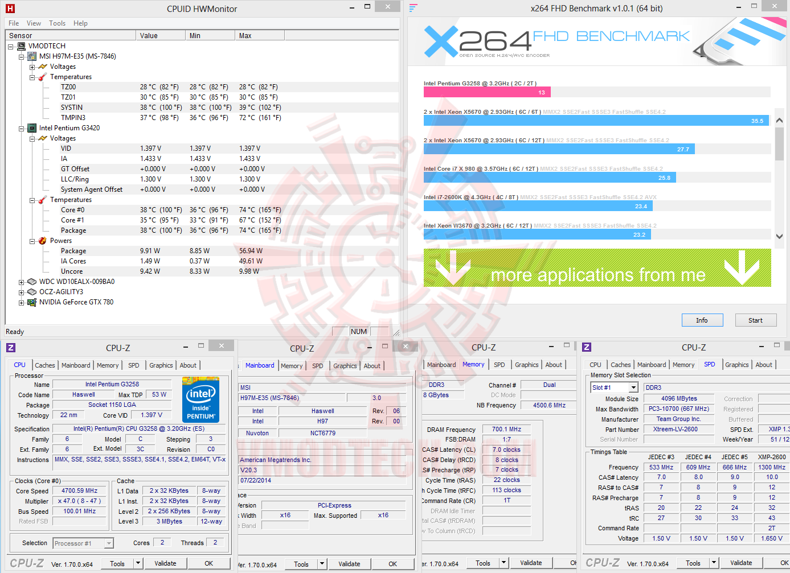Click the hard drive icon beside WDC WD10EALX-009BA0
This screenshot has height=573, width=790.
(32, 282)
